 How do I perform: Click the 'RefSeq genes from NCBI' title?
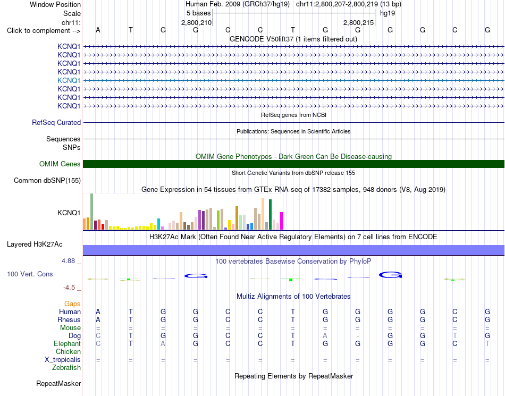(293, 115)
